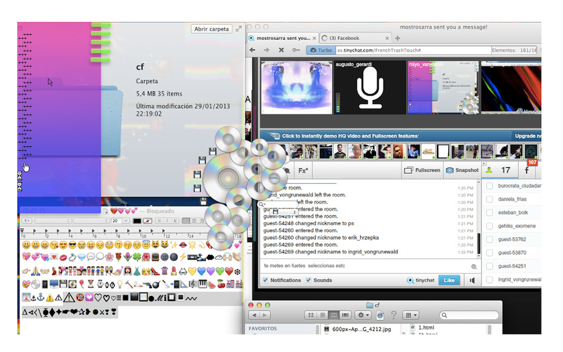The height and width of the screenshot is (352, 563).
Task: Go forward in the Opera browser
Action: pos(267,50)
